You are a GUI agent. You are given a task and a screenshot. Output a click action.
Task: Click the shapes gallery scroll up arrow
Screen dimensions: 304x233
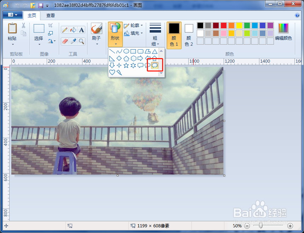click(x=161, y=51)
